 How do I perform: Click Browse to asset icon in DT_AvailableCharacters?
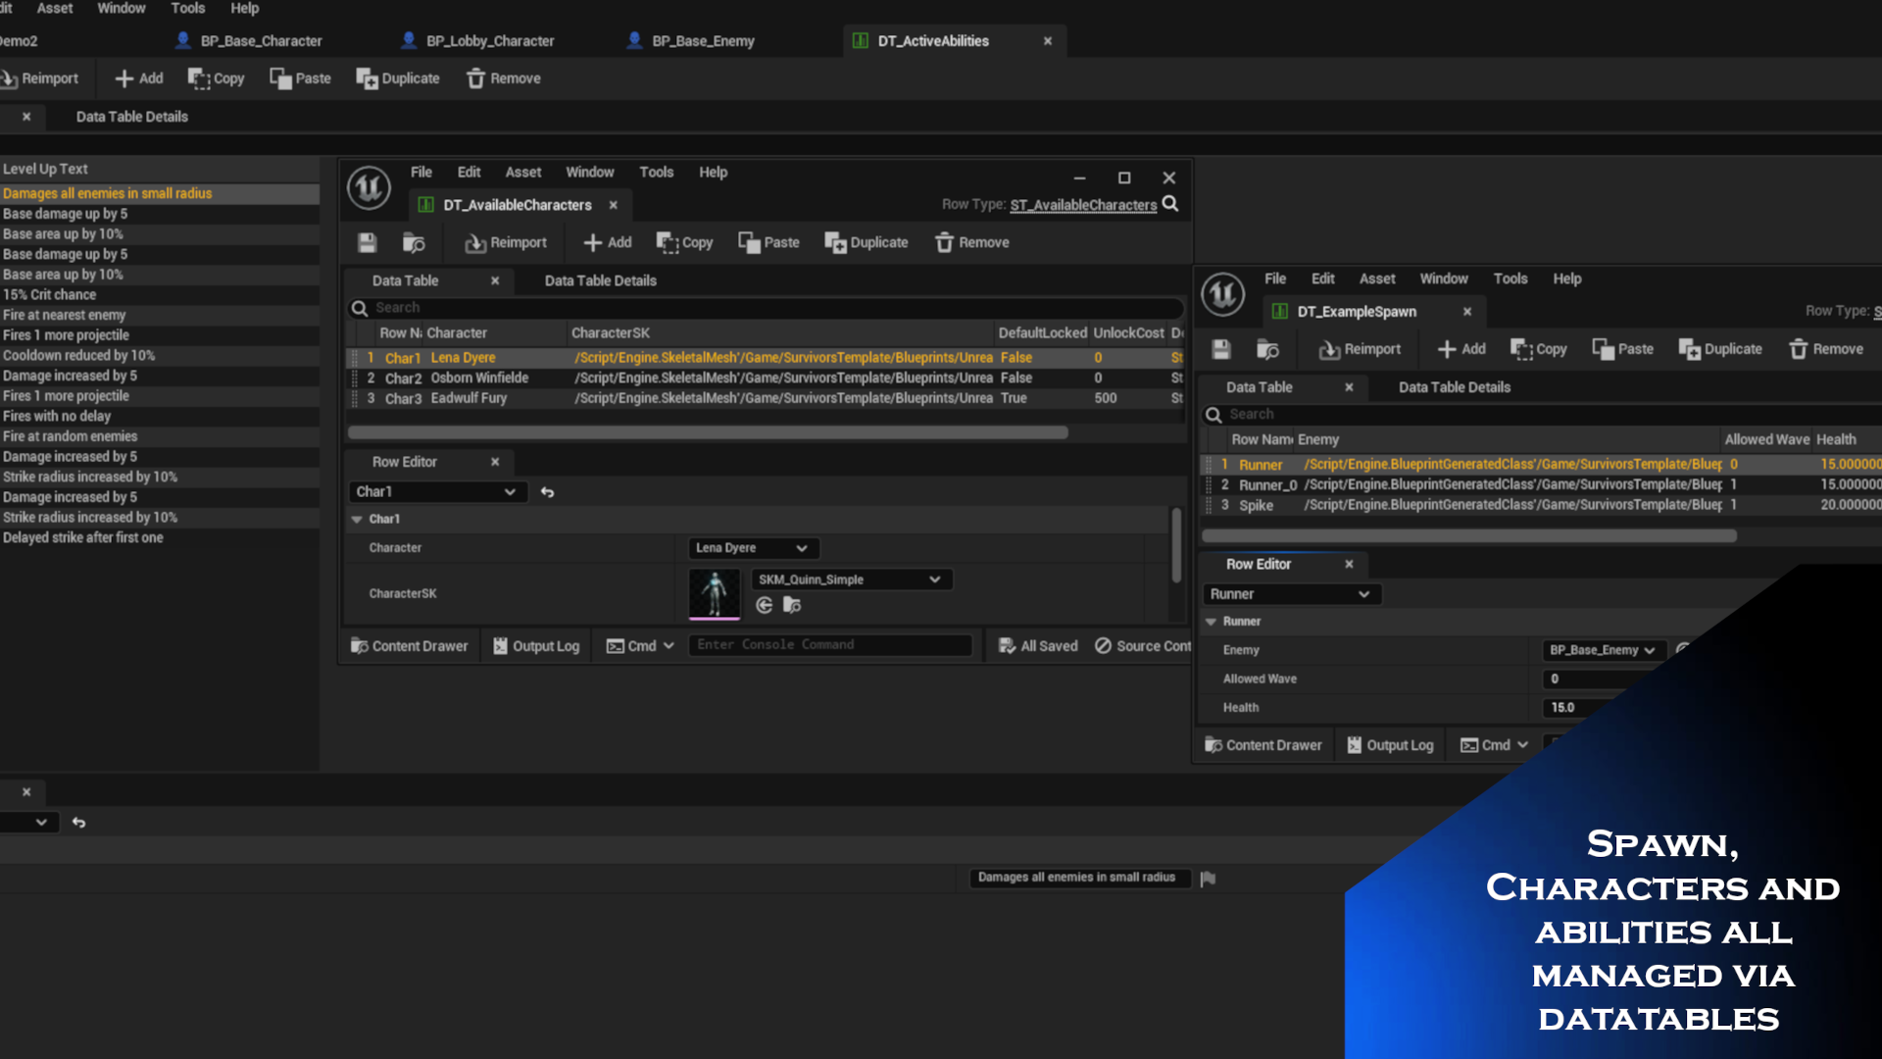(414, 242)
